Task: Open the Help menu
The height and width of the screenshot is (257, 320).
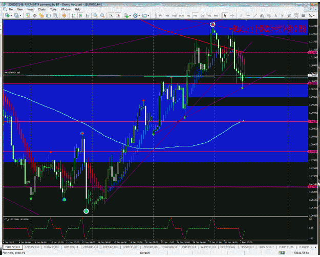Action: pyautogui.click(x=77, y=9)
